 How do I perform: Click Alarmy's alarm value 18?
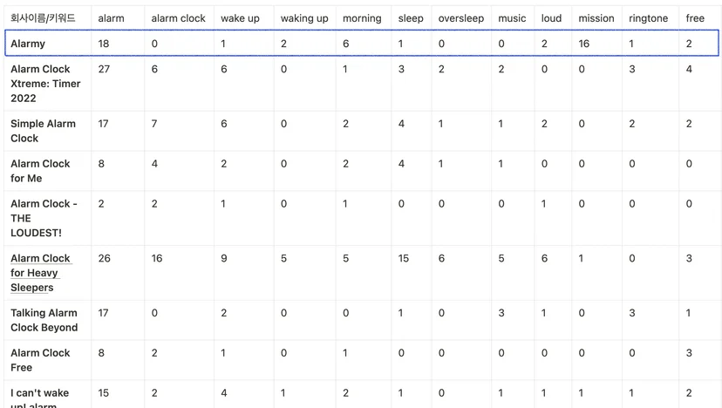point(104,44)
